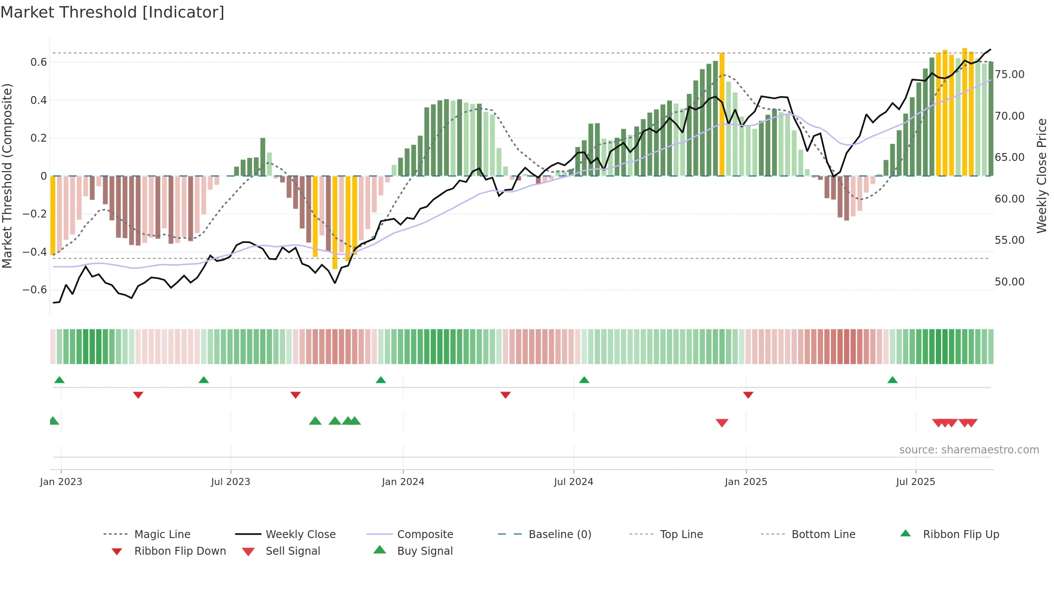Click the 0.2 composite axis label
This screenshot has height=592, width=1054.
pos(39,138)
